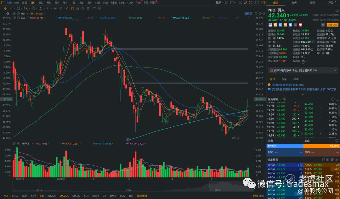The image size is (340, 199).
Task: Toggle the drawing toolbar pencil icon
Action: tap(246, 3)
